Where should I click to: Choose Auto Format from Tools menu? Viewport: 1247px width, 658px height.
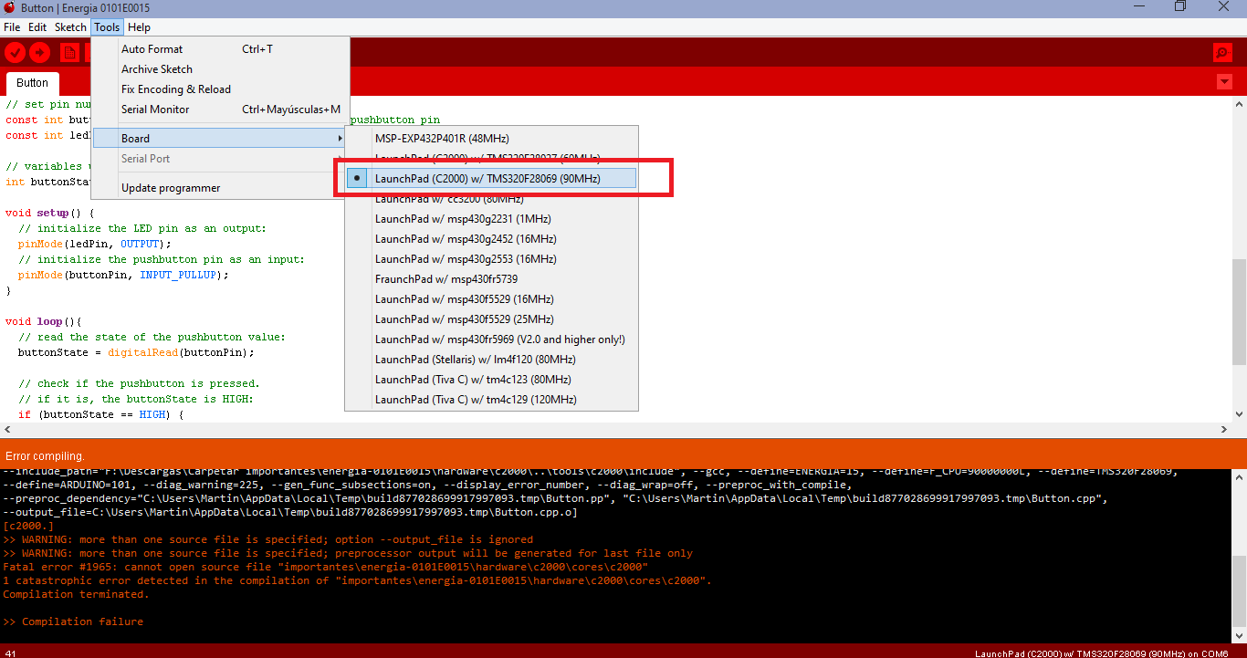[220, 49]
